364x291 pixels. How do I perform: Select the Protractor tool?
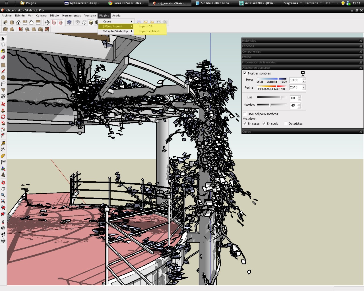[3, 156]
